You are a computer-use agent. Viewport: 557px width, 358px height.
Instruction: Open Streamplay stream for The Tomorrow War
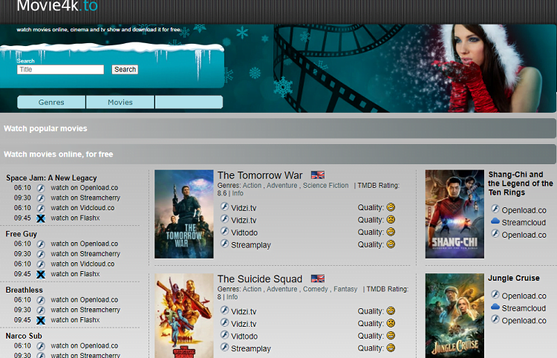251,245
